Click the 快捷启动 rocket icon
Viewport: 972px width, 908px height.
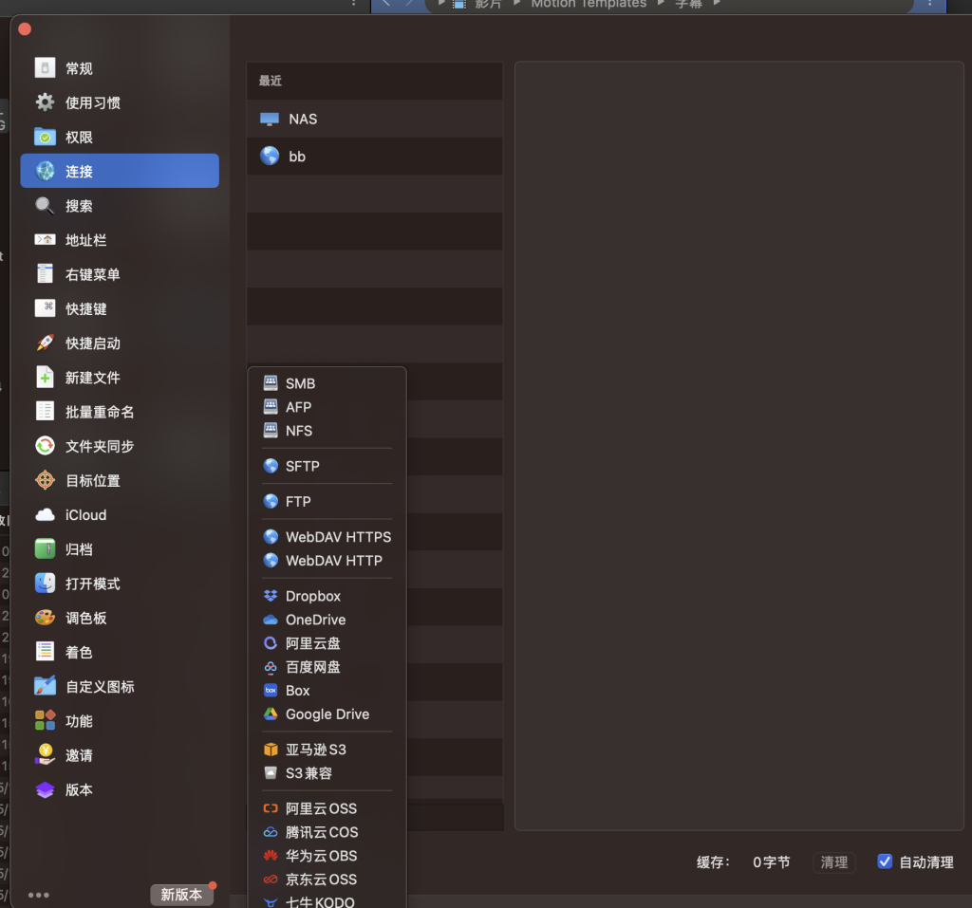pos(45,343)
